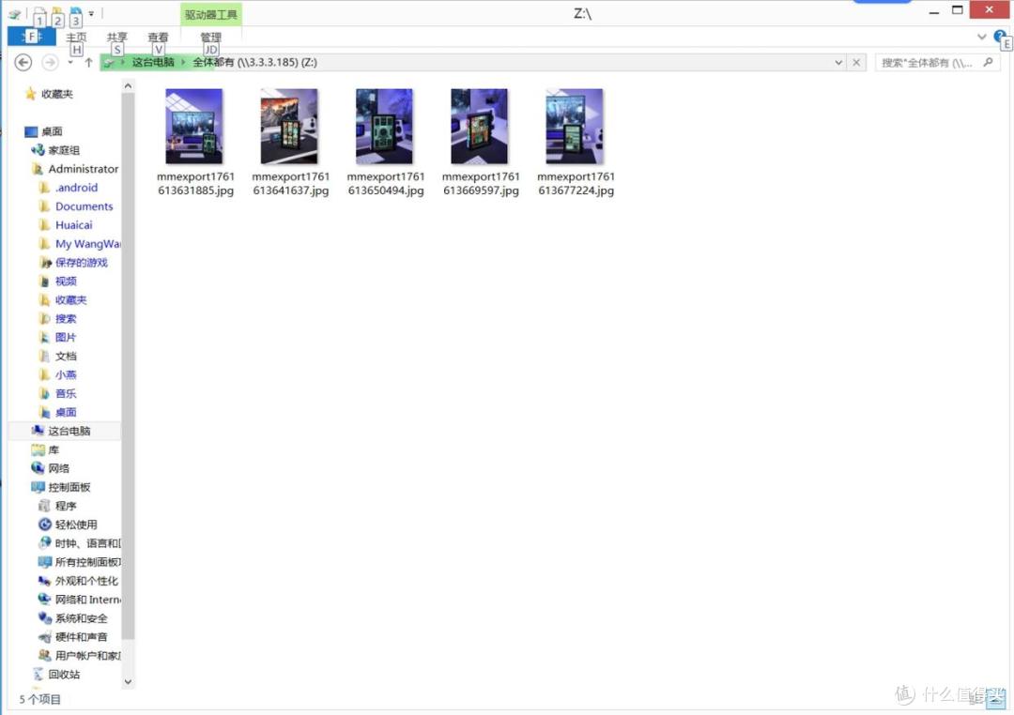The height and width of the screenshot is (715, 1014).
Task: Expand the ribbon with the chevron
Action: (982, 37)
